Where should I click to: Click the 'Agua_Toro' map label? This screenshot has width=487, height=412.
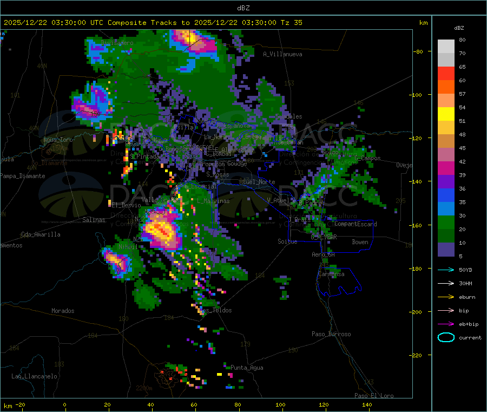[x=58, y=140]
